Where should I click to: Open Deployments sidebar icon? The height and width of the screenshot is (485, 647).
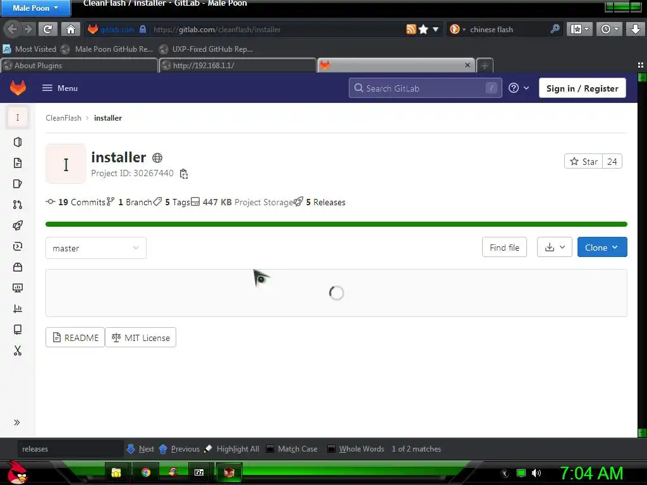[17, 246]
